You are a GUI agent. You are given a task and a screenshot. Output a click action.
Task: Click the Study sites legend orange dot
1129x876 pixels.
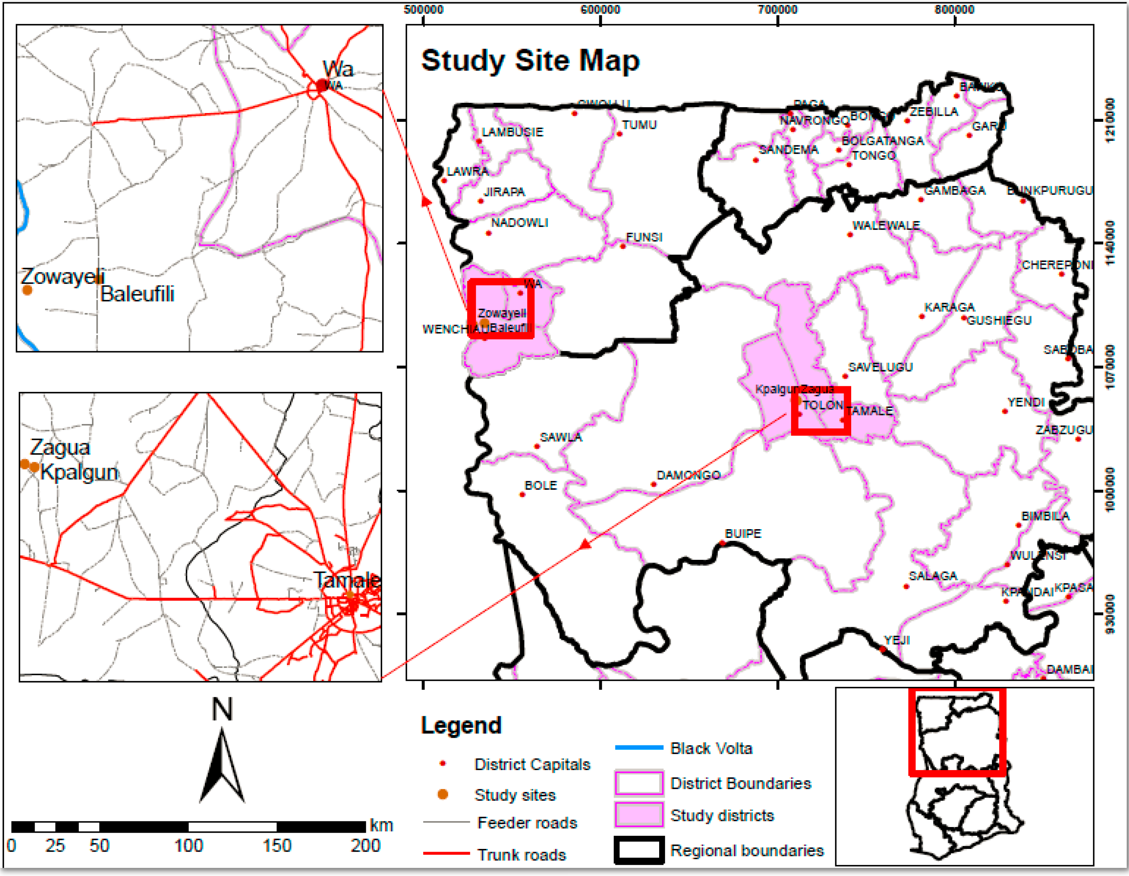tap(442, 794)
